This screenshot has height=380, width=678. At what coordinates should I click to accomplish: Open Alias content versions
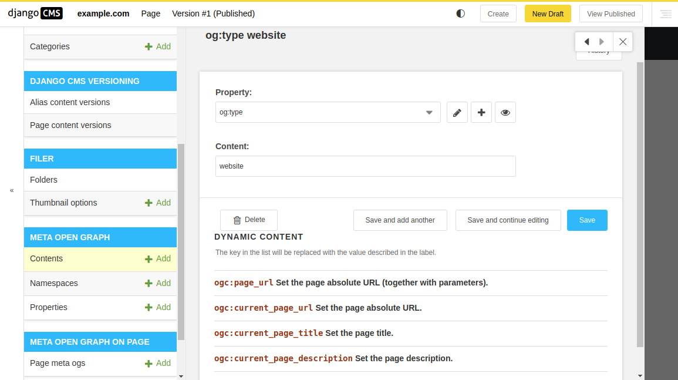point(70,102)
